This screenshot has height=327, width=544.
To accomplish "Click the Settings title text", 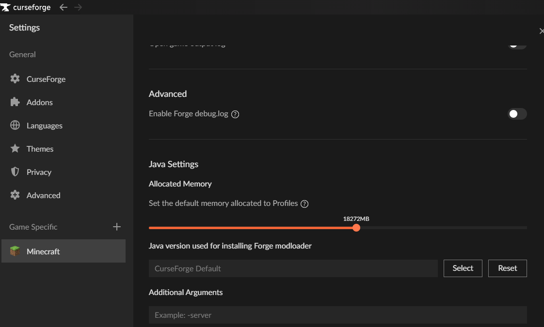I will click(24, 28).
